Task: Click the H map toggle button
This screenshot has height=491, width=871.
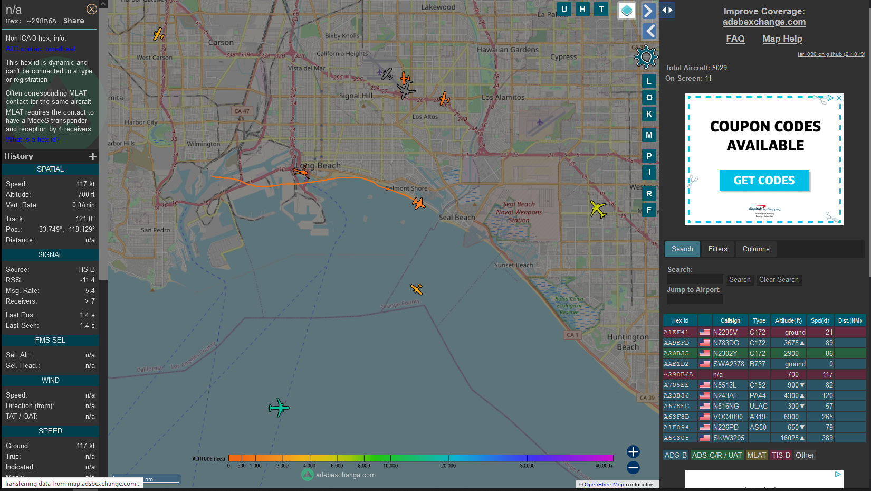Action: click(x=582, y=10)
